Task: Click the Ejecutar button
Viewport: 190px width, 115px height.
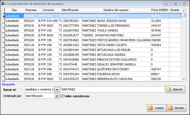Action: click(x=175, y=89)
